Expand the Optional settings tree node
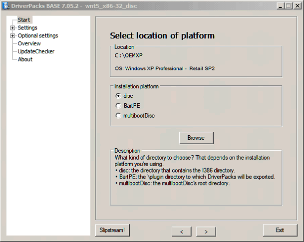 12,36
